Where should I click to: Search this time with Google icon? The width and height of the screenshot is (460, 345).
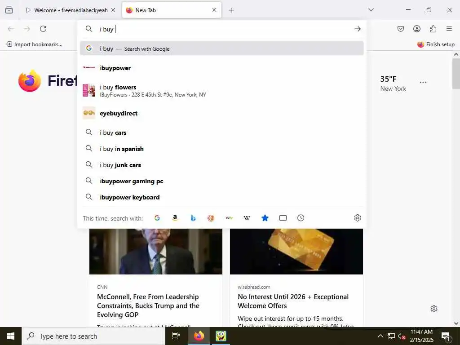(x=157, y=218)
